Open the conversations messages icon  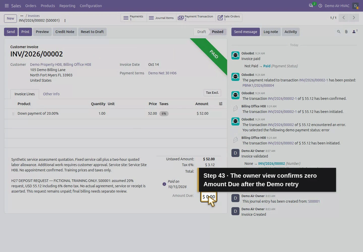311,6
